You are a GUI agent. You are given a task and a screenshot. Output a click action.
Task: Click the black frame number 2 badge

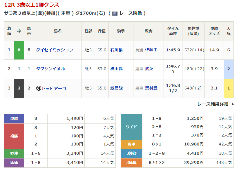(19, 88)
